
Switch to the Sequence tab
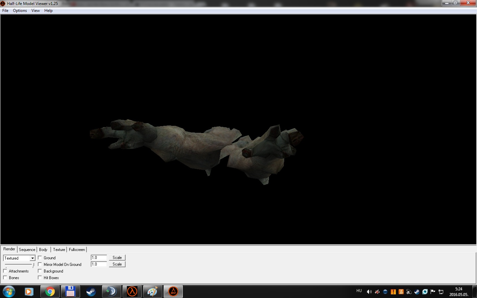click(x=27, y=250)
